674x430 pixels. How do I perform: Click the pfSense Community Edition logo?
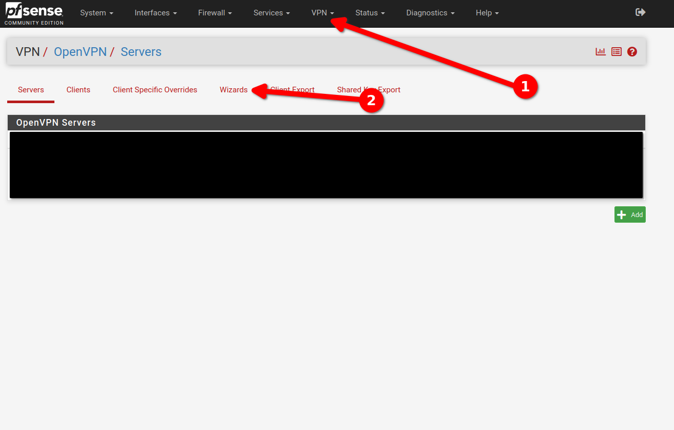[34, 14]
